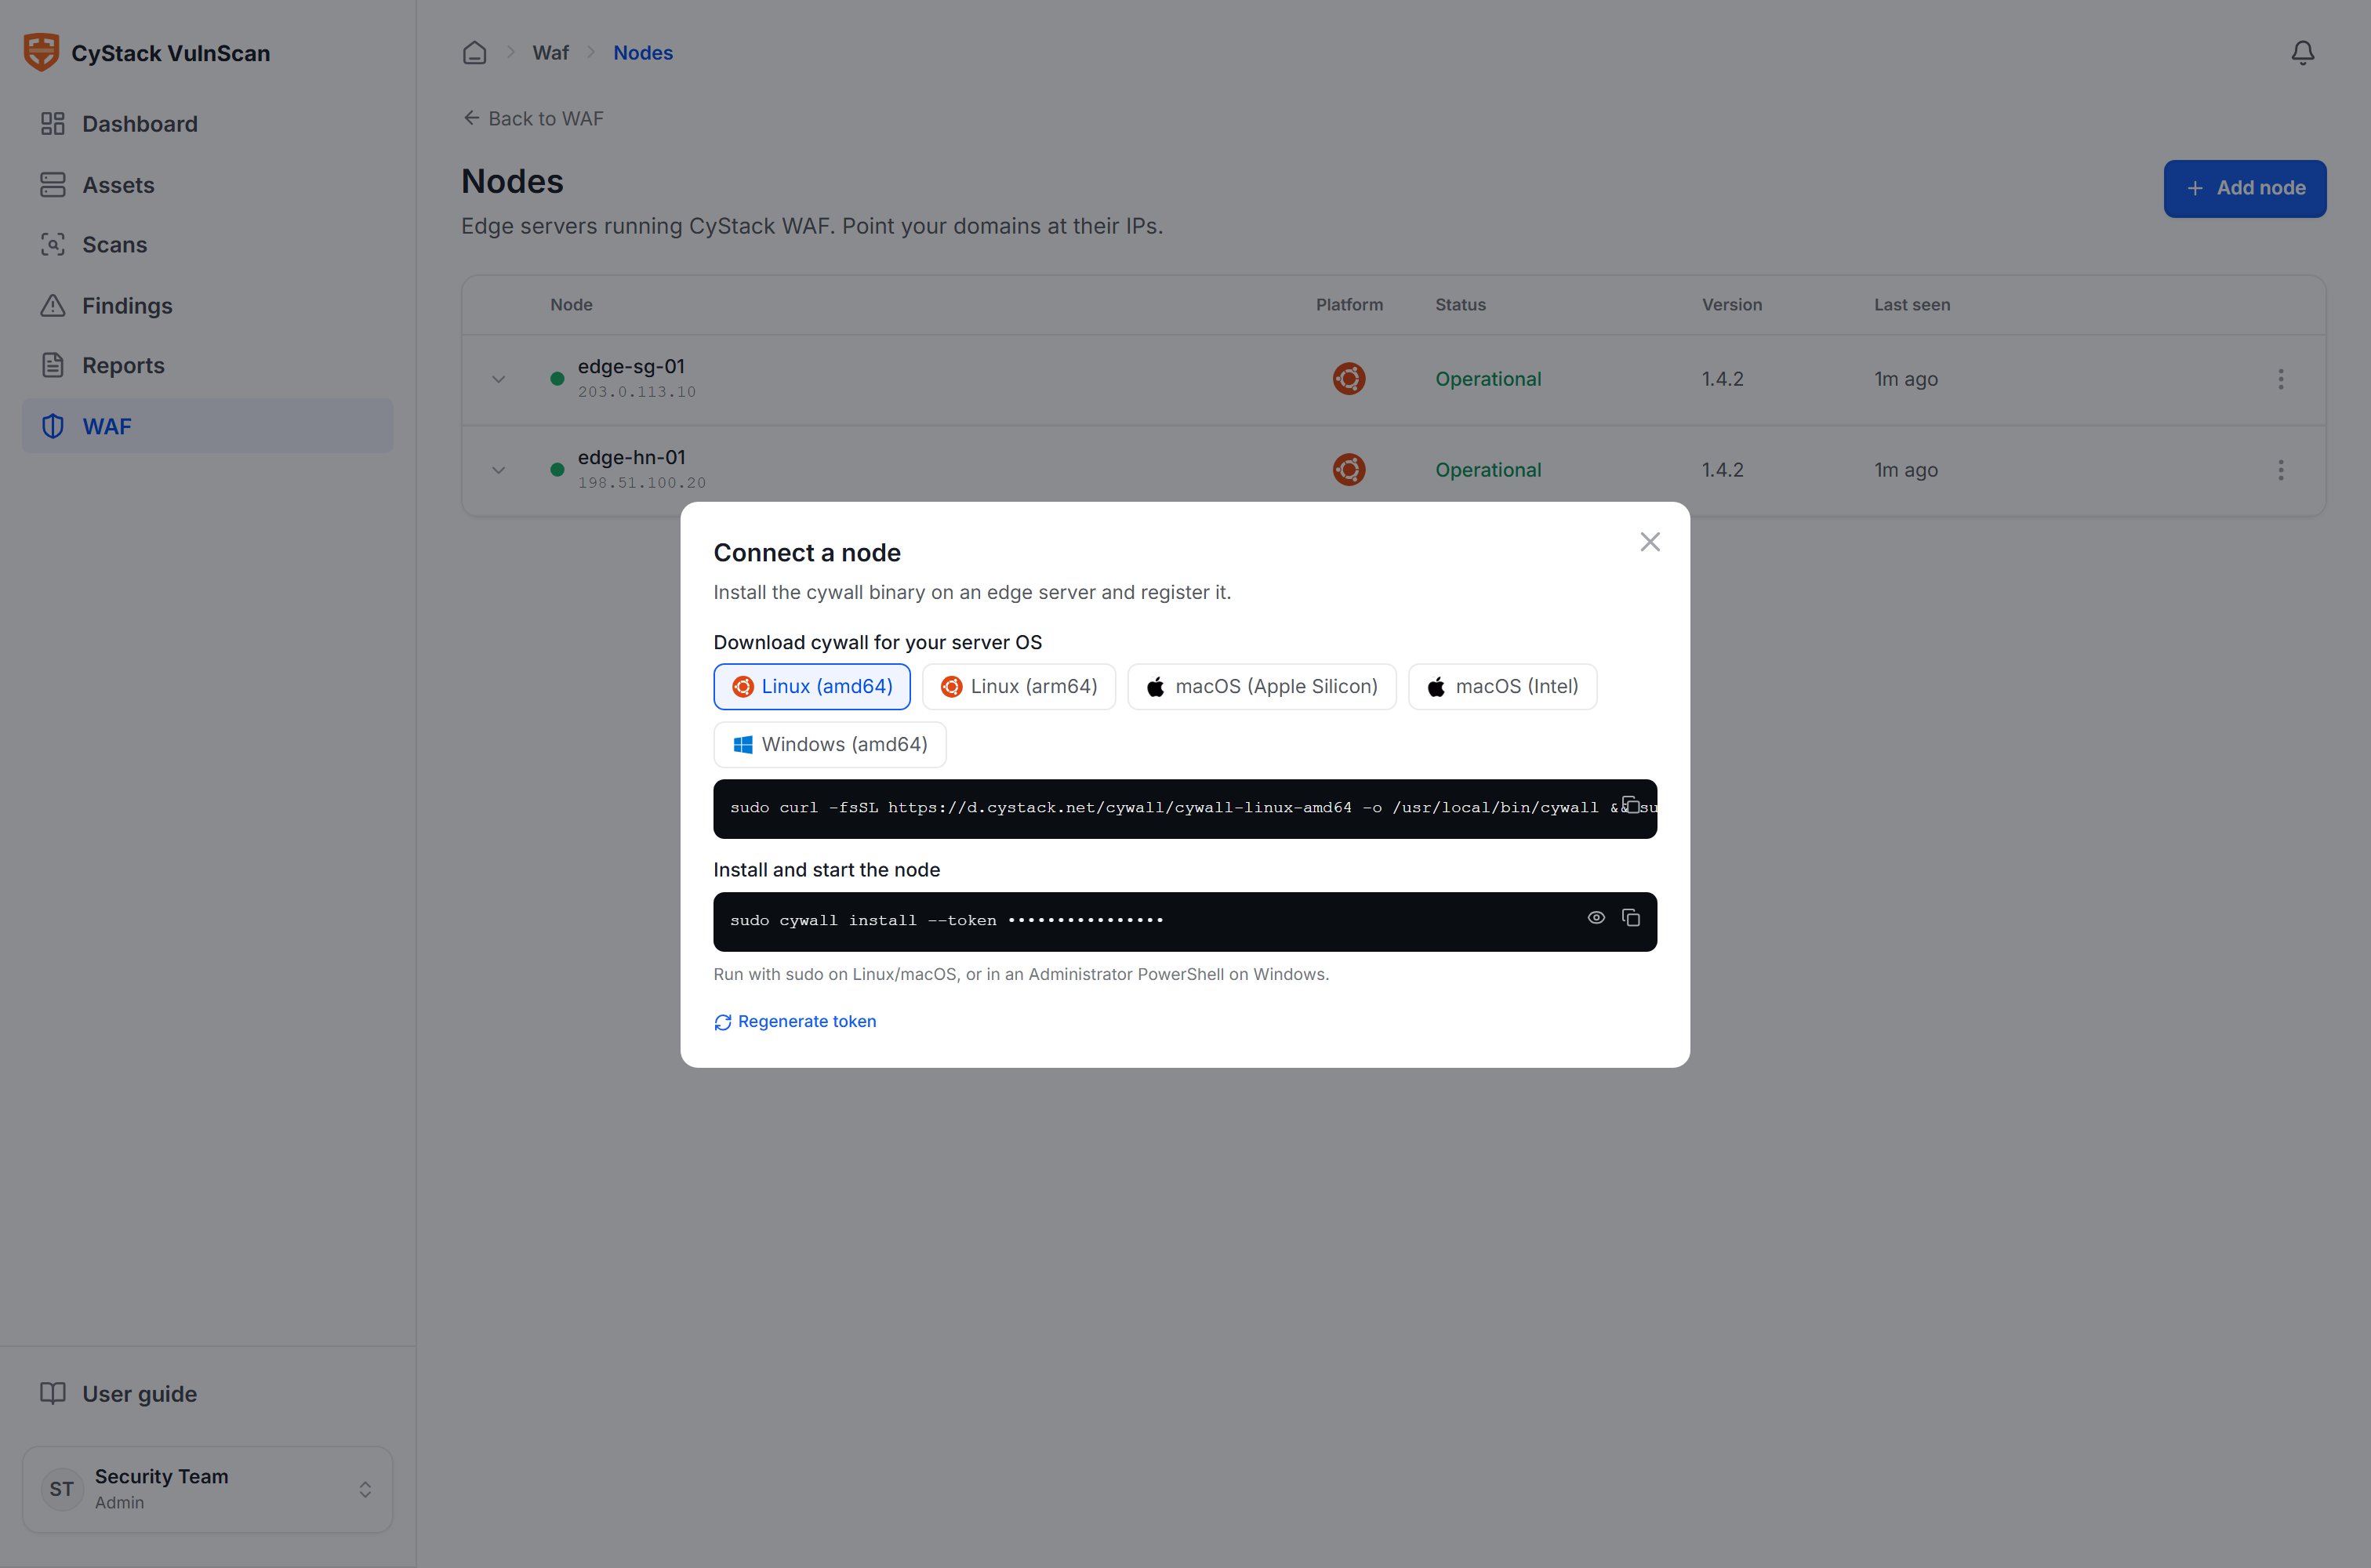
Task: Click Regenerate token
Action: pos(795,1022)
